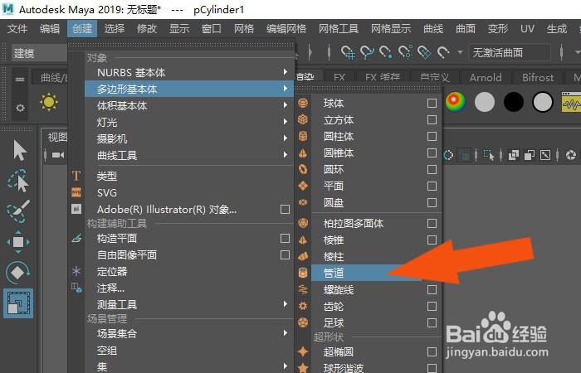Open the 视图 viewport panel menu
Screen dimensions: 581x373
pos(57,138)
